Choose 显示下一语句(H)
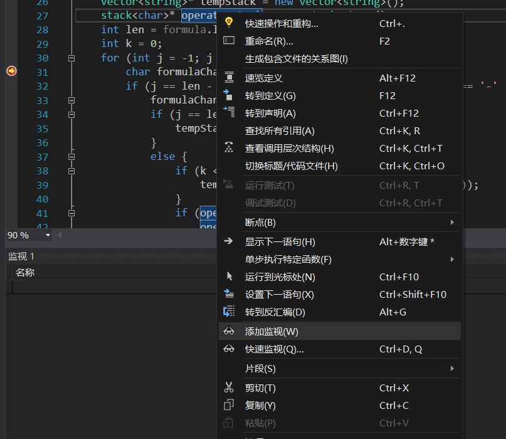This screenshot has height=439, width=506. [339, 242]
